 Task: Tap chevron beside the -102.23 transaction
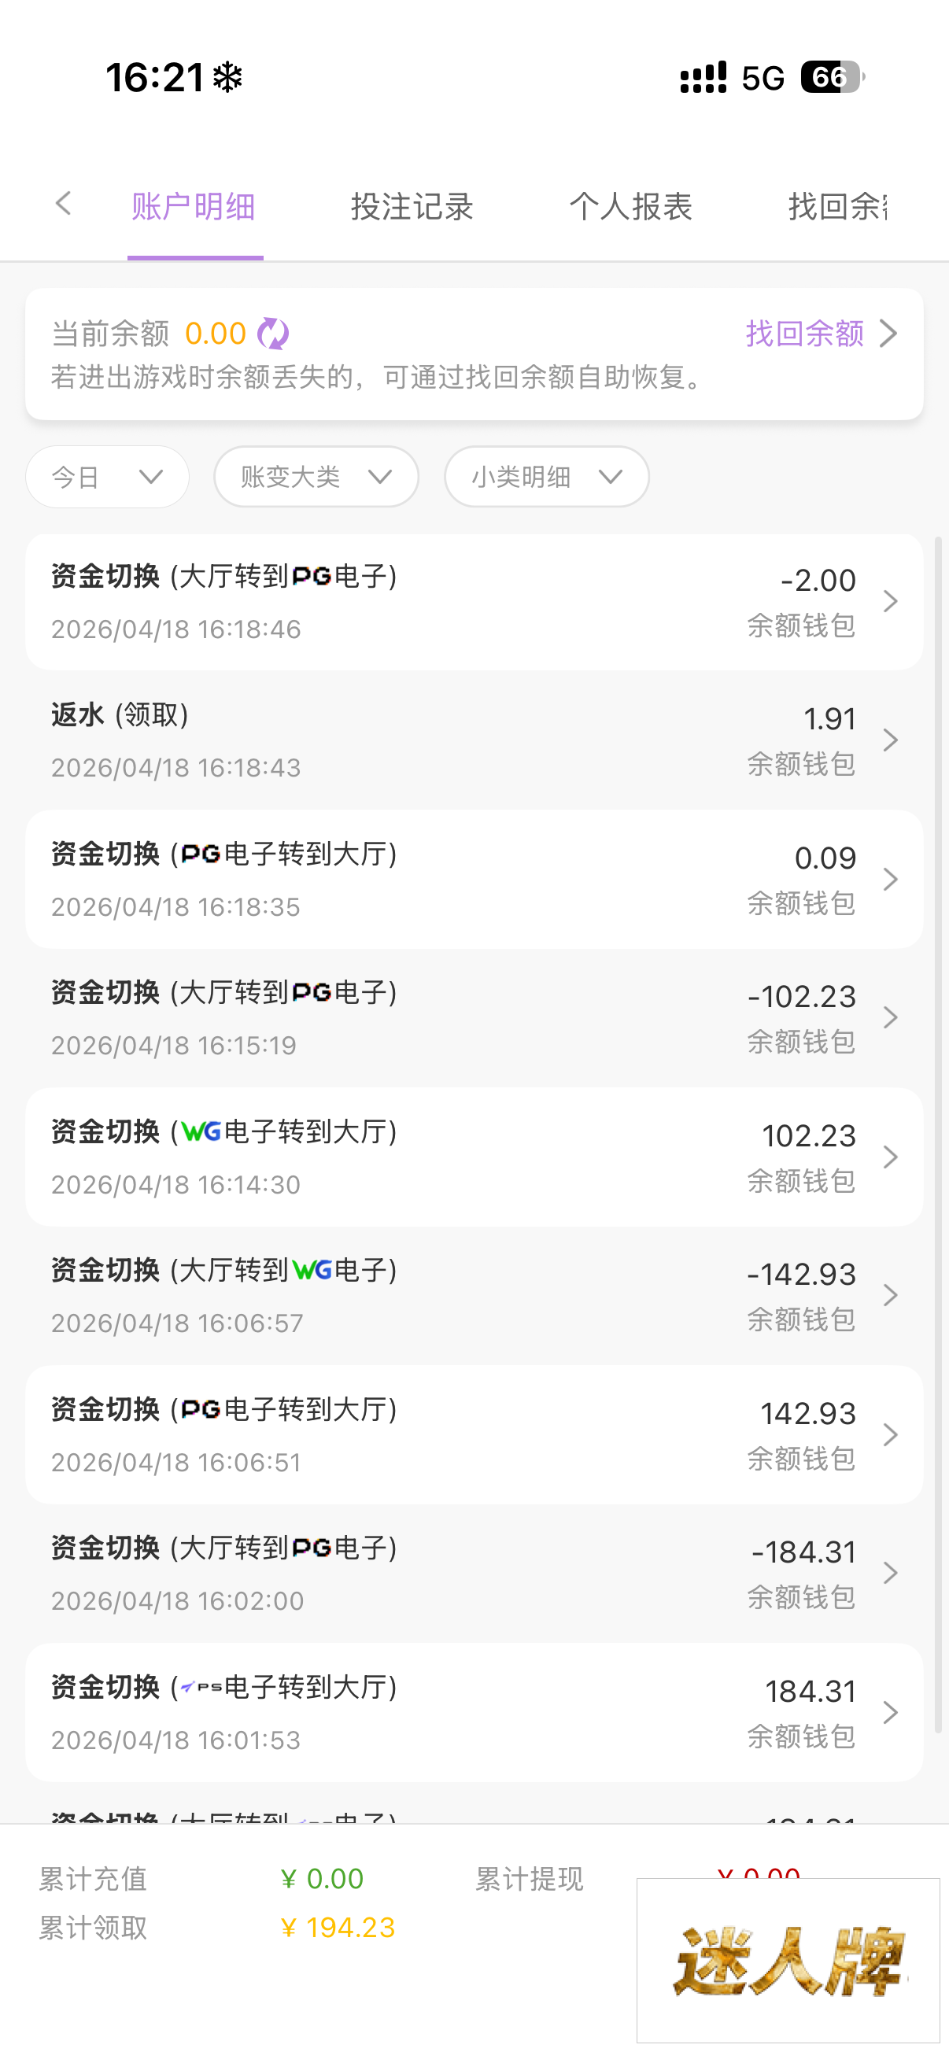890,1018
